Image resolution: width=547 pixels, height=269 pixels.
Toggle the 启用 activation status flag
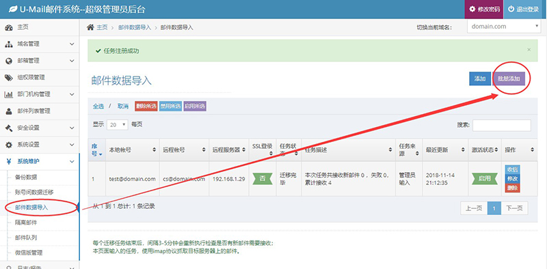coord(484,178)
